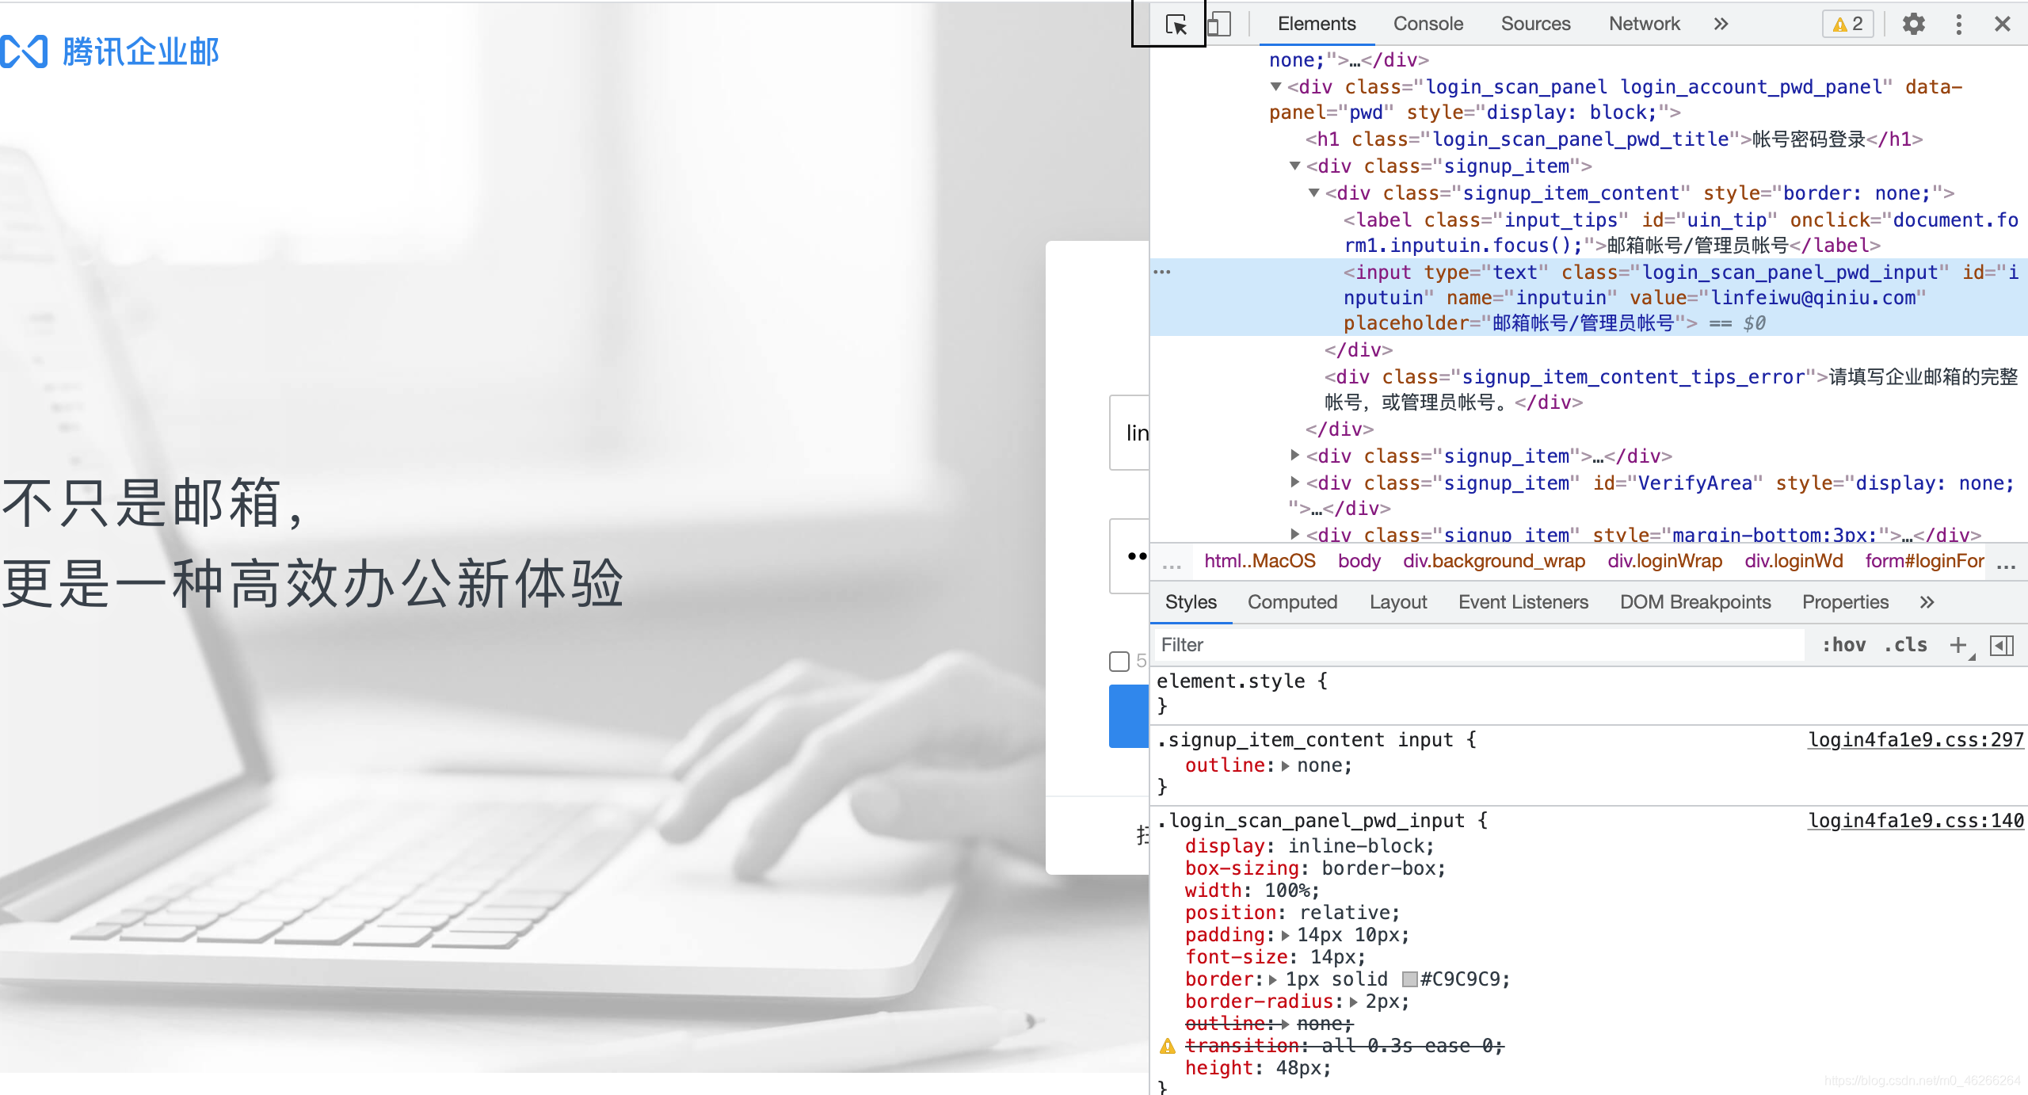Toggle the .cls class editor
This screenshot has width=2028, height=1095.
tap(1905, 645)
